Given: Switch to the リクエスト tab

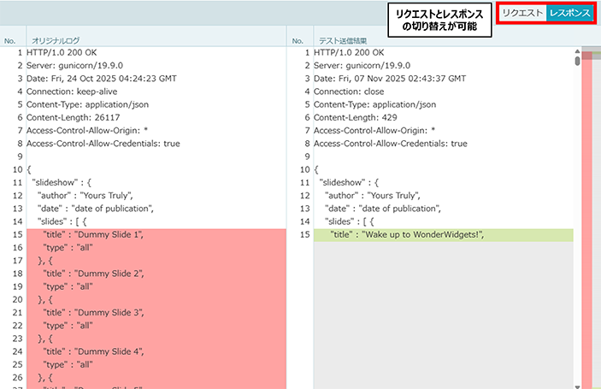Looking at the screenshot, I should [x=522, y=14].
